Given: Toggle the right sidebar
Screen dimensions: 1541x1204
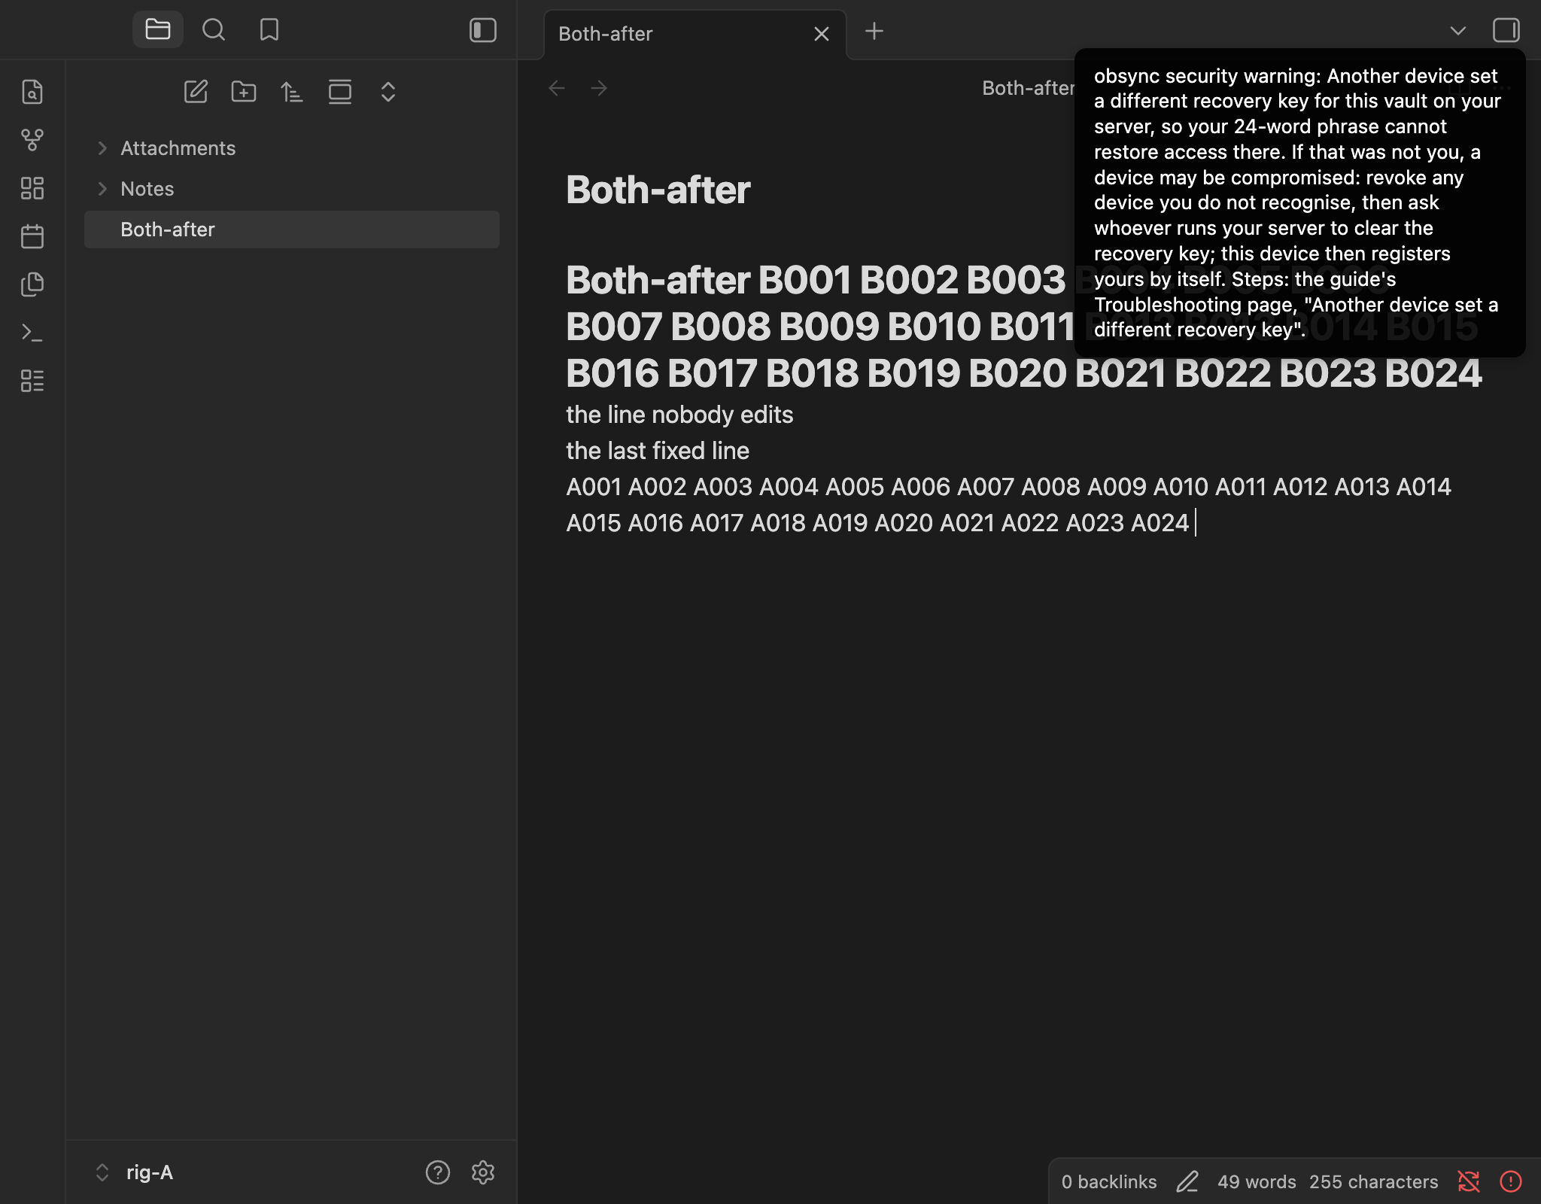Looking at the screenshot, I should (x=1506, y=30).
